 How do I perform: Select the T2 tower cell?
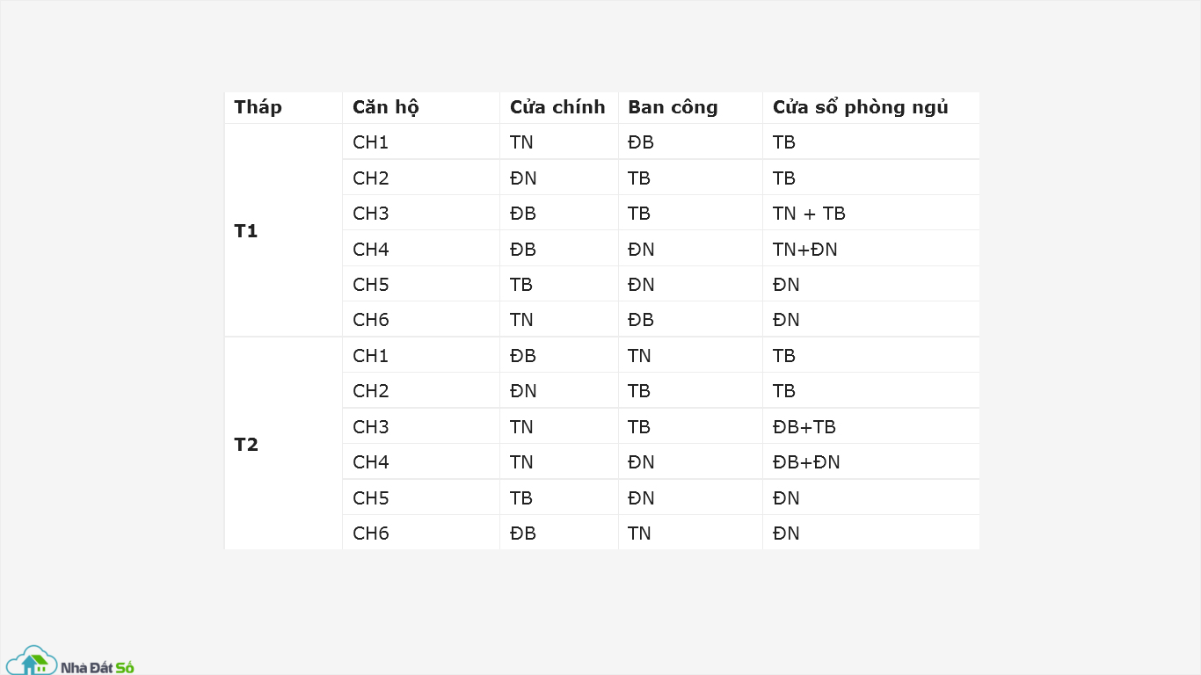click(x=246, y=444)
